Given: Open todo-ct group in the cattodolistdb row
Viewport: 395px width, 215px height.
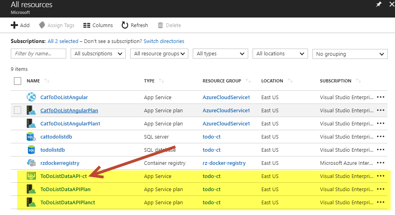Looking at the screenshot, I should pos(211,137).
